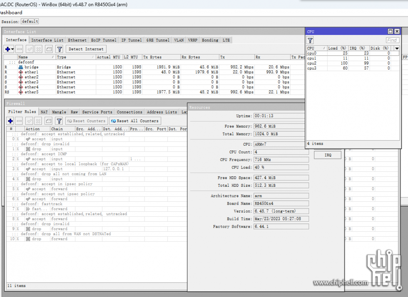Click the Comment icon in Interface List toolbar

[x=49, y=49]
